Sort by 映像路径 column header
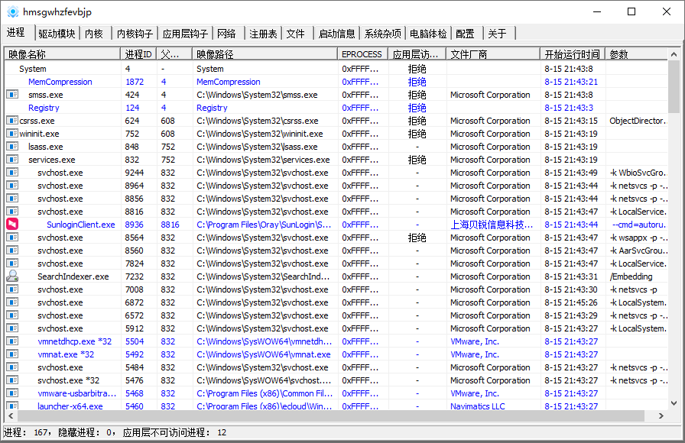This screenshot has height=443, width=685. click(x=265, y=54)
